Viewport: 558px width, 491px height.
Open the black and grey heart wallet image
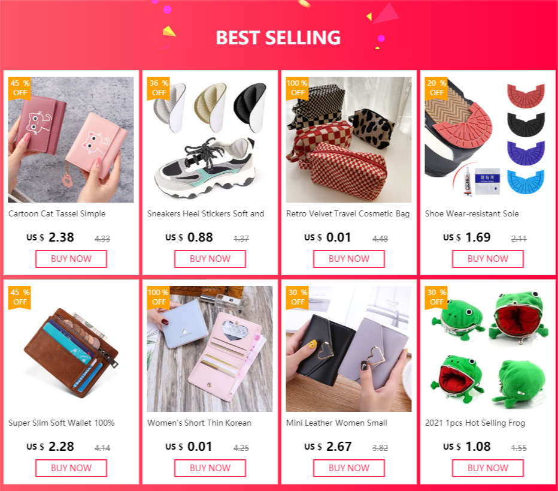(x=348, y=349)
